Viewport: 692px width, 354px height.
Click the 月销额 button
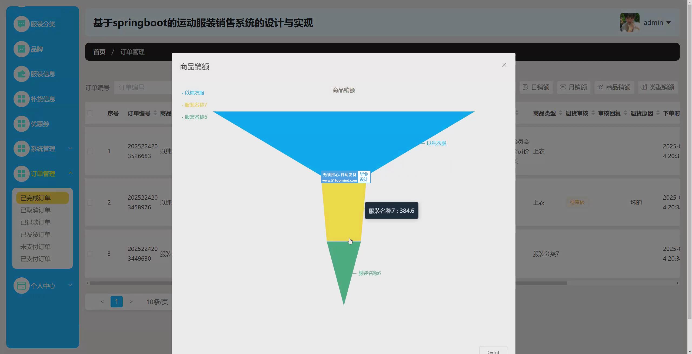[x=574, y=87]
